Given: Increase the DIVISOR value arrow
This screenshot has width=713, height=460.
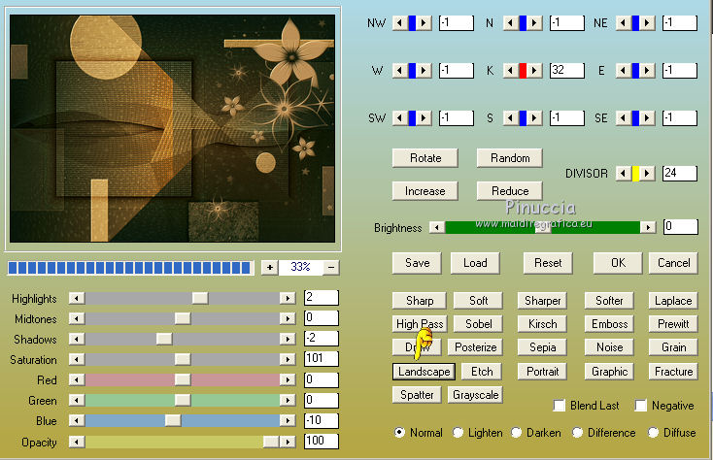Looking at the screenshot, I should tap(647, 173).
